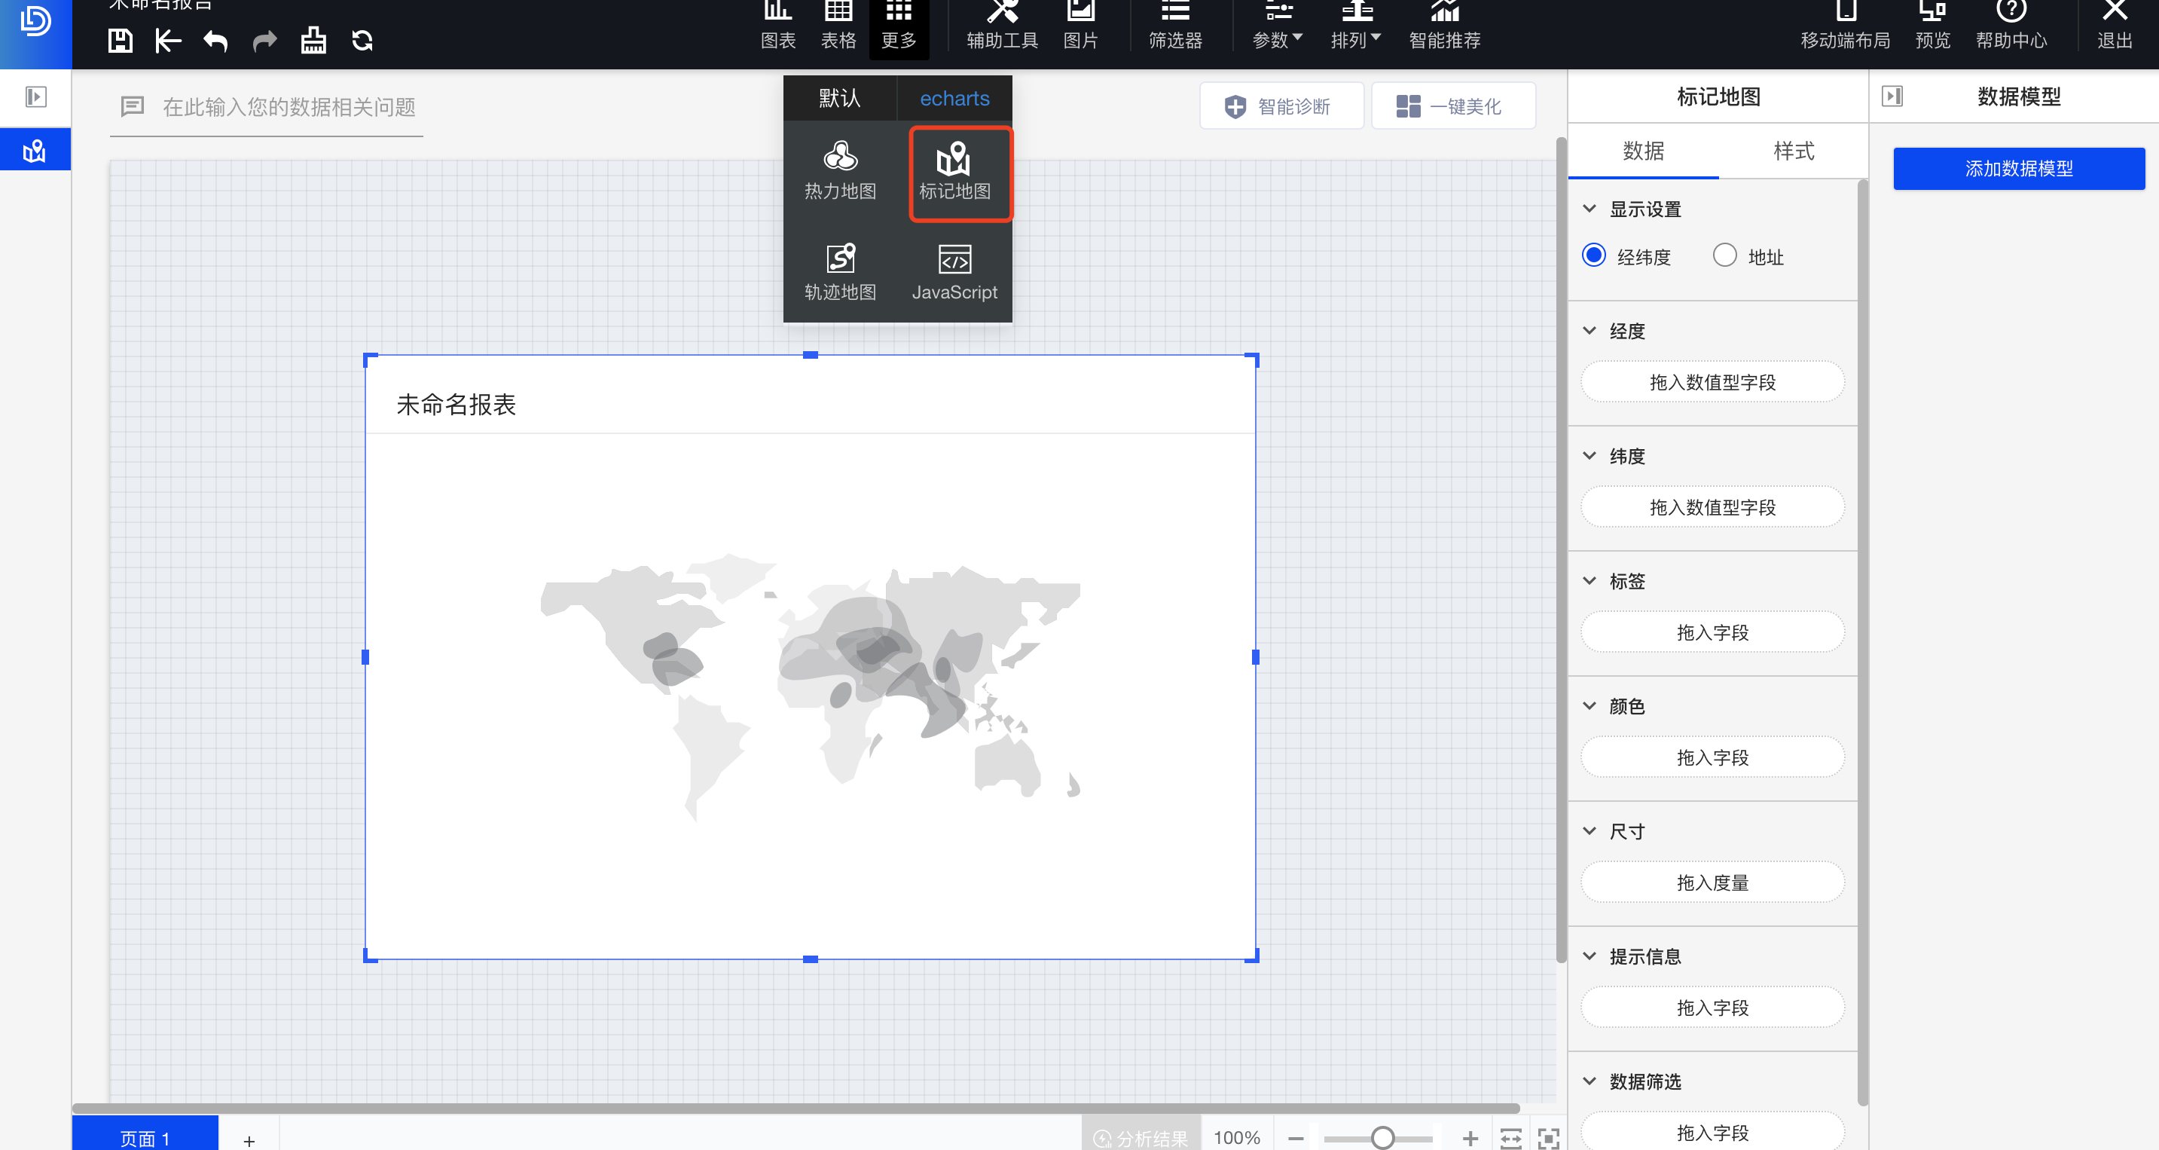Add a new page with plus button
The width and height of the screenshot is (2159, 1150).
[x=249, y=1140]
